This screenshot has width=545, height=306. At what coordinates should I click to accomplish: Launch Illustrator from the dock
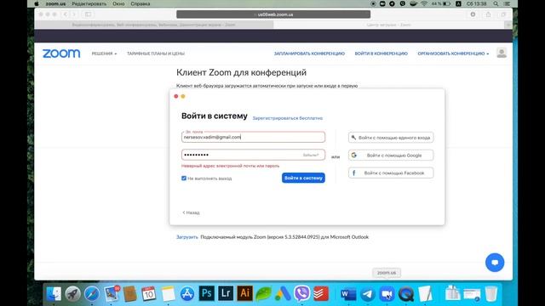[x=244, y=293]
